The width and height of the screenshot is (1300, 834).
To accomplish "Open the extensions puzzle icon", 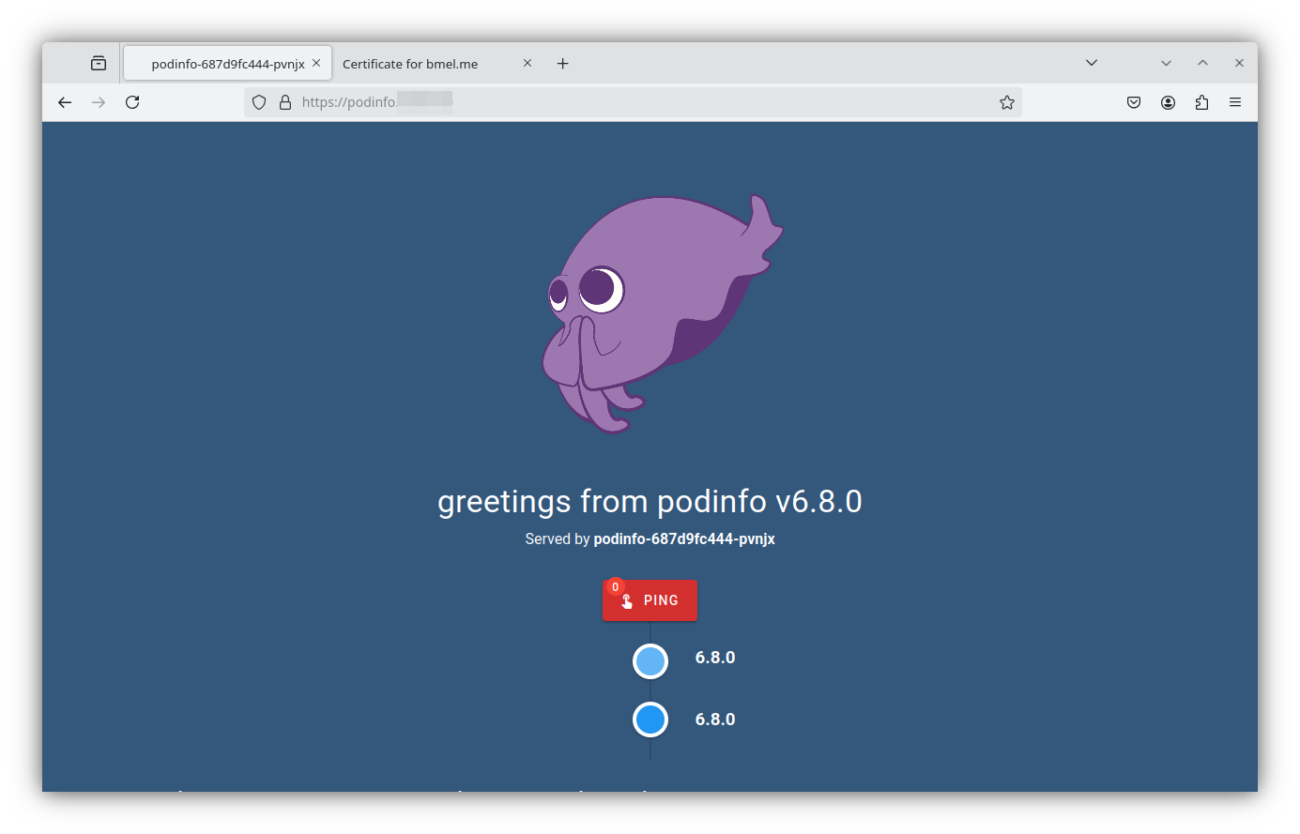I will [x=1201, y=102].
